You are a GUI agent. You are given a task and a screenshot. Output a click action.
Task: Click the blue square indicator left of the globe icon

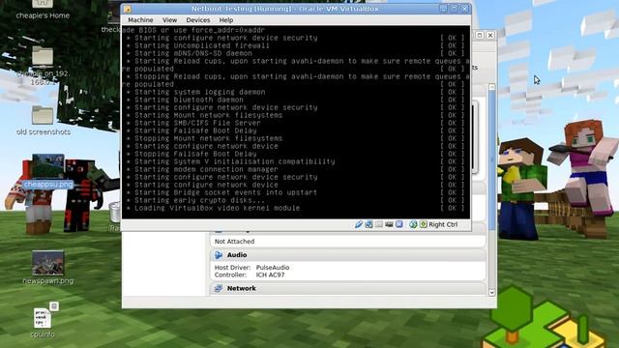(x=399, y=224)
